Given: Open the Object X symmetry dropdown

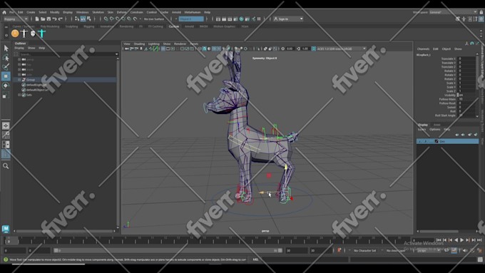Looking at the screenshot, I should 191,19.
